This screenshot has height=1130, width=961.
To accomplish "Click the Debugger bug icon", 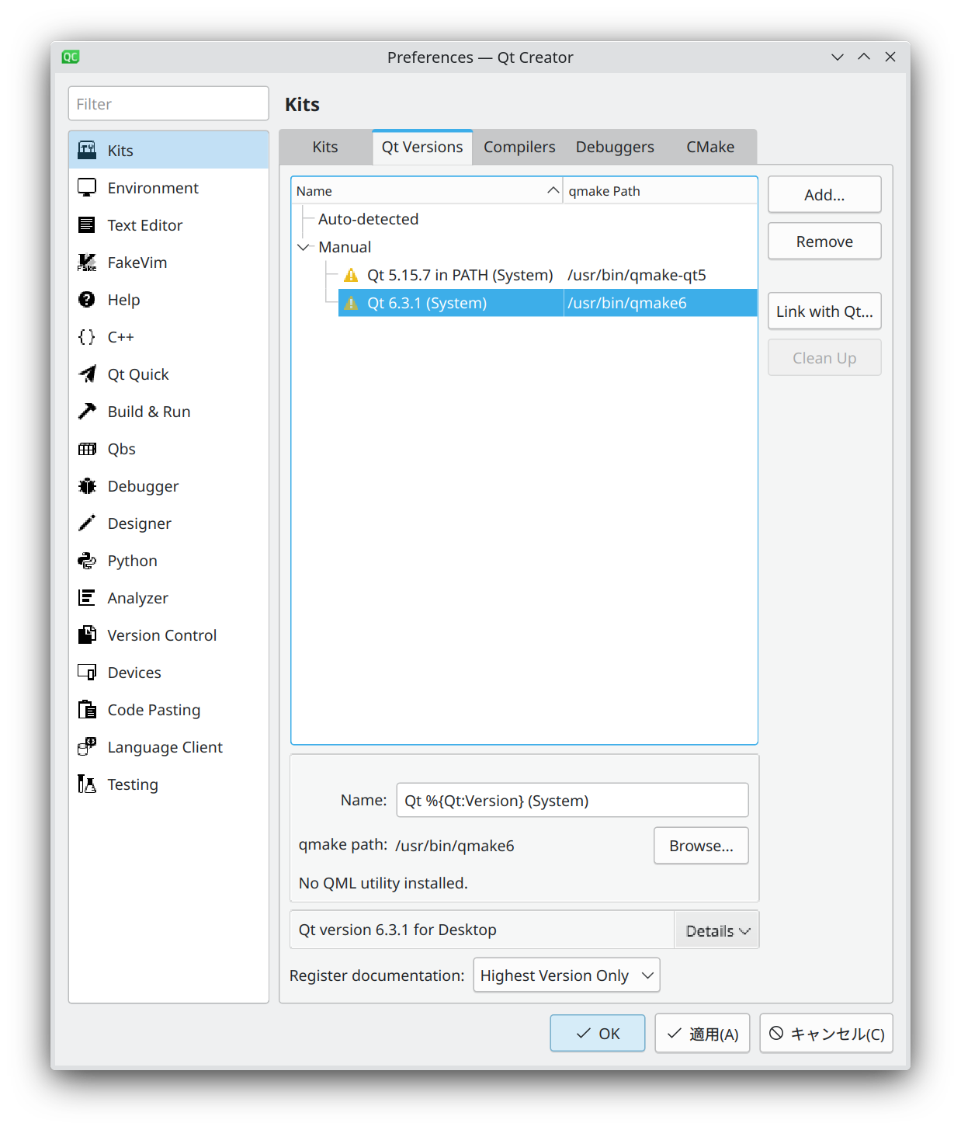I will (x=87, y=485).
